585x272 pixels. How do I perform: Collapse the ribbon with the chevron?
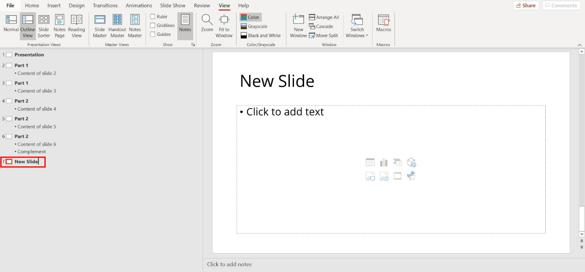tap(580, 44)
